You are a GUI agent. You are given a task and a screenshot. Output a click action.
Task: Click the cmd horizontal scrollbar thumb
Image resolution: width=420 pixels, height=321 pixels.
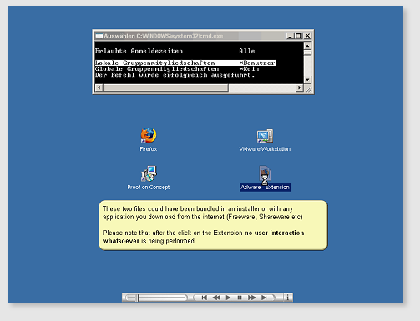tap(166, 88)
